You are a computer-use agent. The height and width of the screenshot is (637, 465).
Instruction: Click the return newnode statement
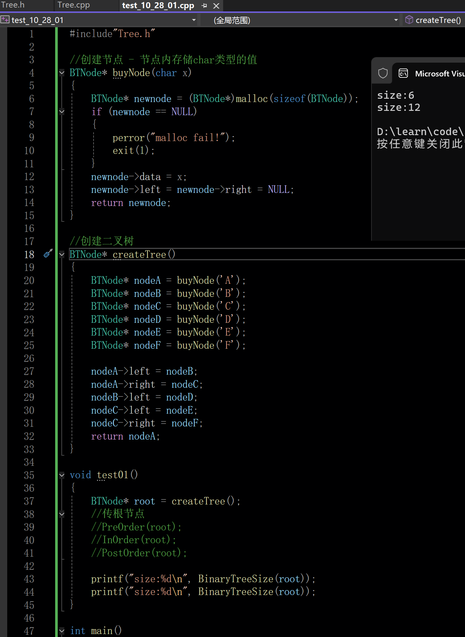[x=131, y=203]
